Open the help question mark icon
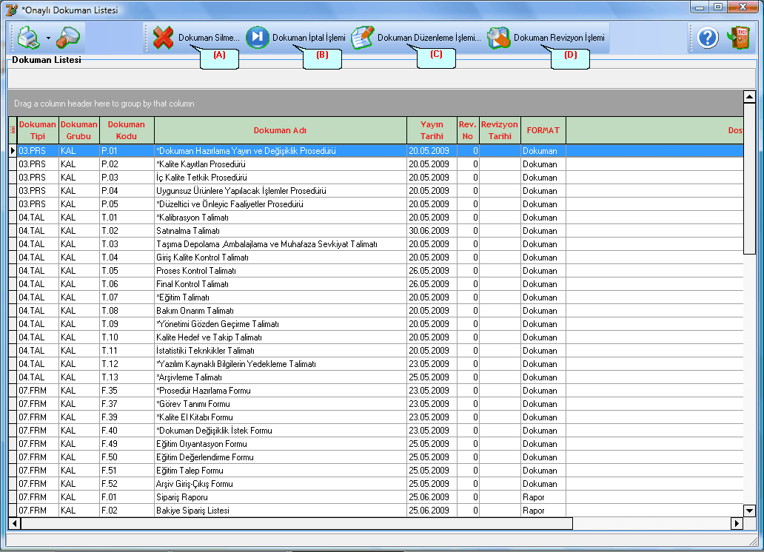764x552 pixels. point(708,38)
